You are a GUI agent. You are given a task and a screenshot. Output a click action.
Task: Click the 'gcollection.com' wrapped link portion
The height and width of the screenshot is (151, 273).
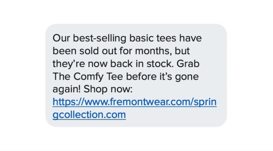[x=89, y=115]
